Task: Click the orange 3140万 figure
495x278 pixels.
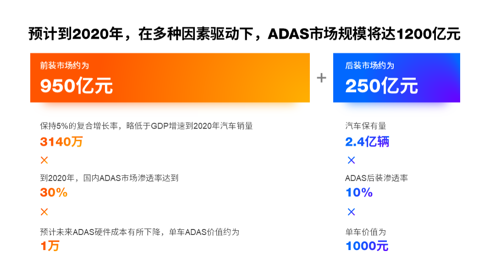Action: point(61,142)
